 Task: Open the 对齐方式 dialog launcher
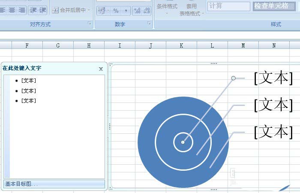90,24
